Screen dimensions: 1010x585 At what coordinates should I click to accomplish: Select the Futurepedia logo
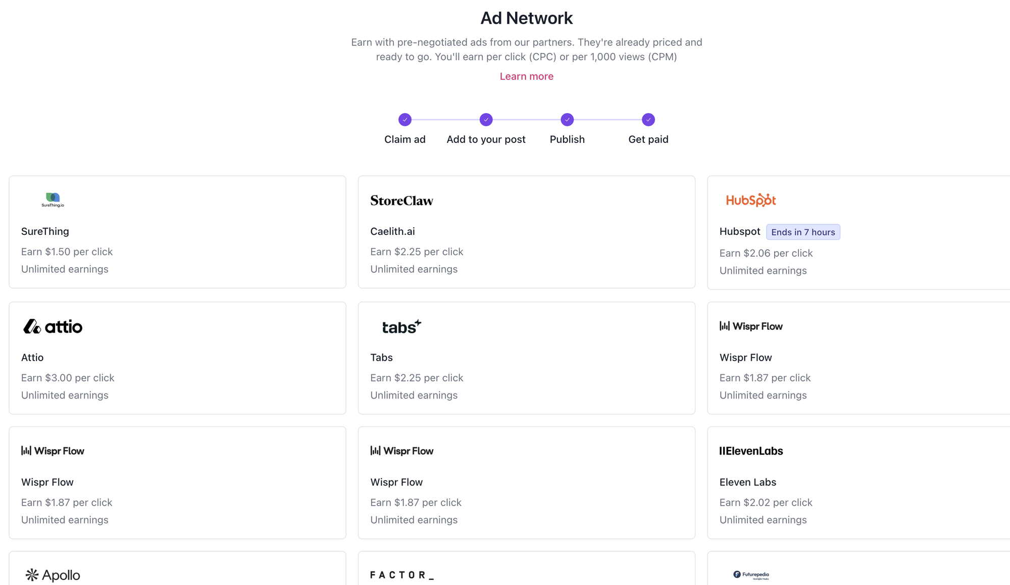click(x=751, y=575)
